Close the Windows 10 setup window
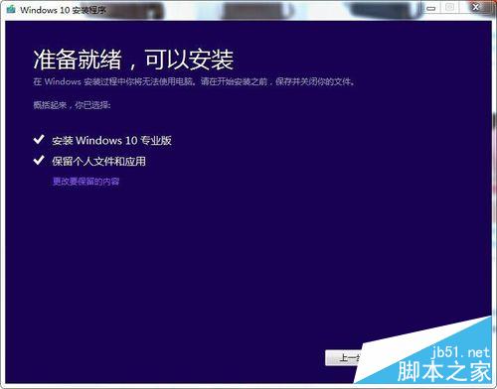This screenshot has height=389, width=497. 476,7
